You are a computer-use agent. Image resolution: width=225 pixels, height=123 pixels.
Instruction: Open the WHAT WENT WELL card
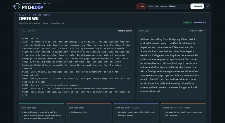42,113
